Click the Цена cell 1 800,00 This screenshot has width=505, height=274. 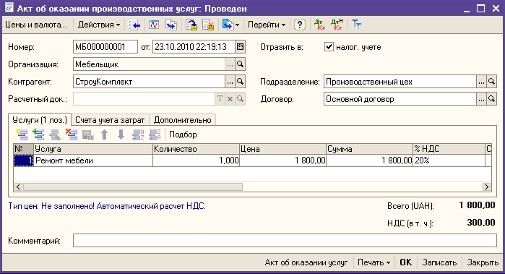click(x=282, y=160)
